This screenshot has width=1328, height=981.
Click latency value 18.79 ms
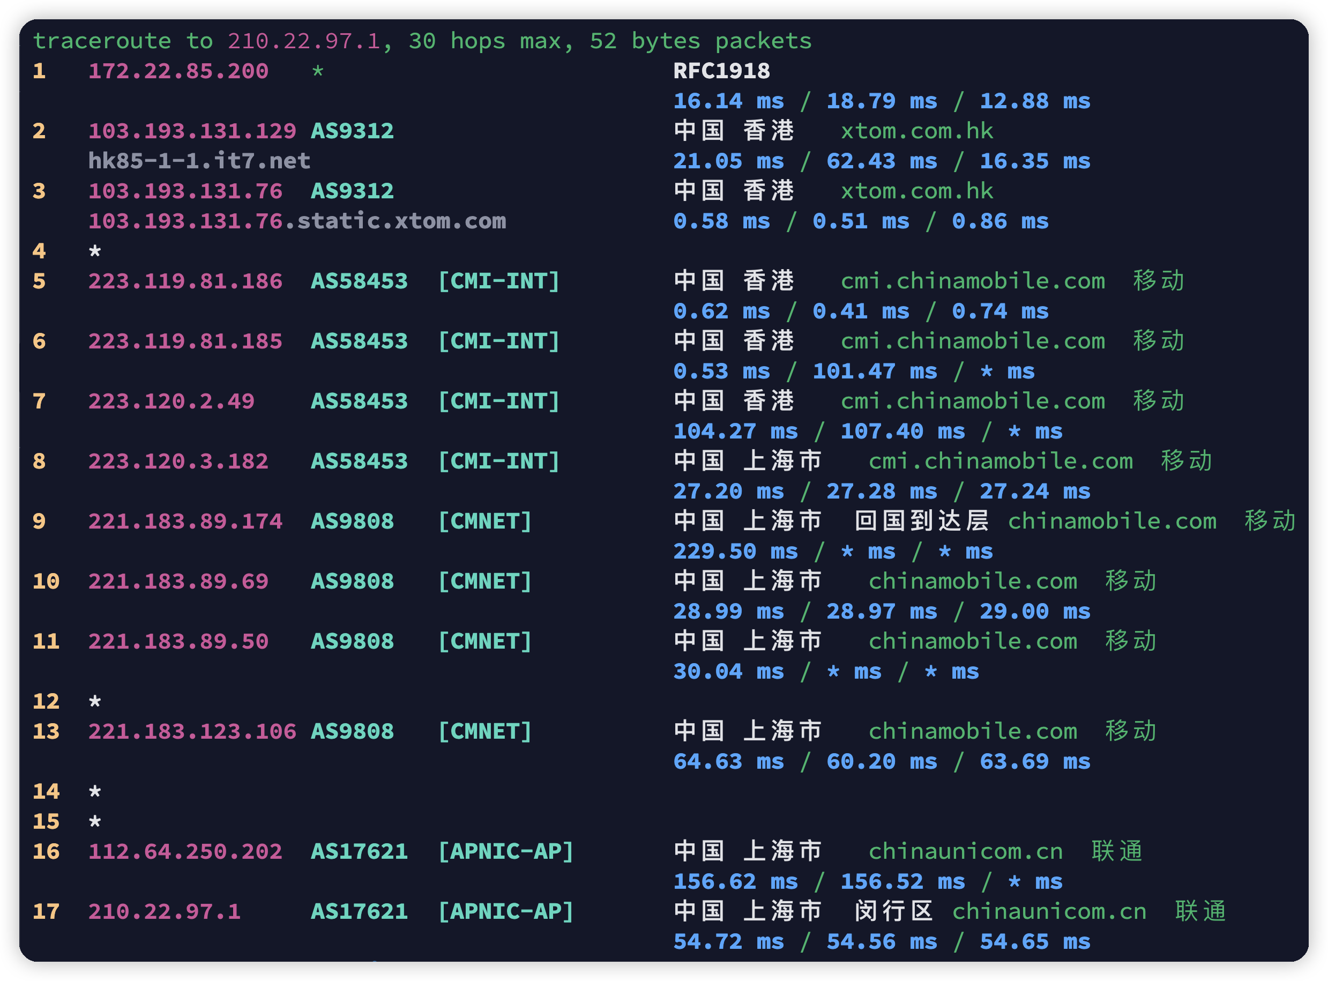click(x=882, y=101)
